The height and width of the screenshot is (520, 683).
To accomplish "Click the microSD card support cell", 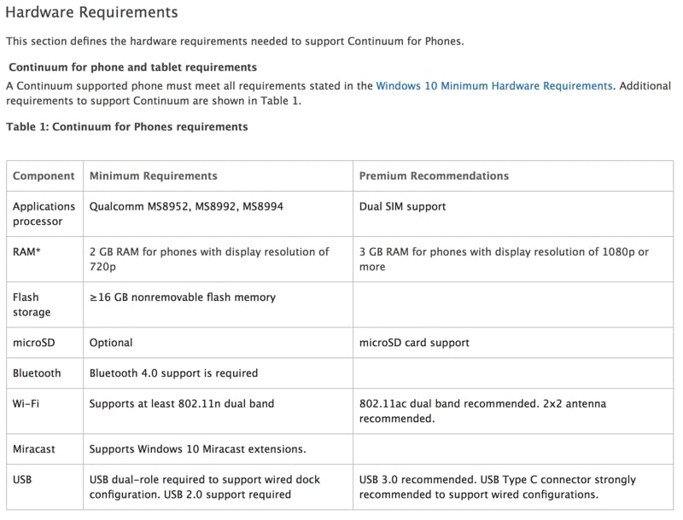I will tap(414, 343).
